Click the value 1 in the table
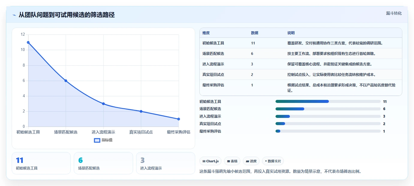 point(252,85)
